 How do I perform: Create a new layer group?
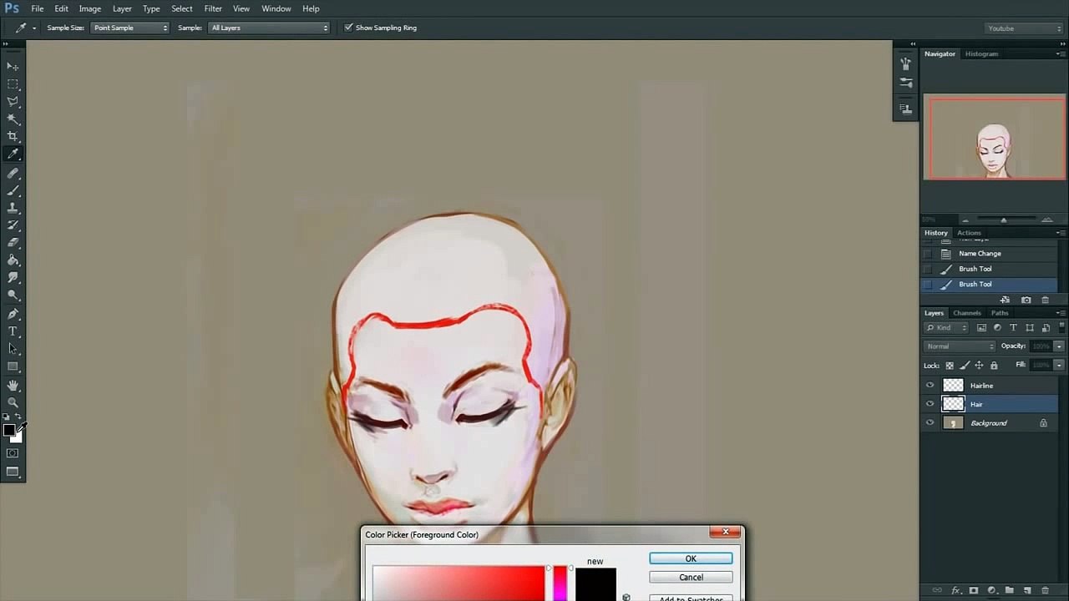[x=1010, y=590]
